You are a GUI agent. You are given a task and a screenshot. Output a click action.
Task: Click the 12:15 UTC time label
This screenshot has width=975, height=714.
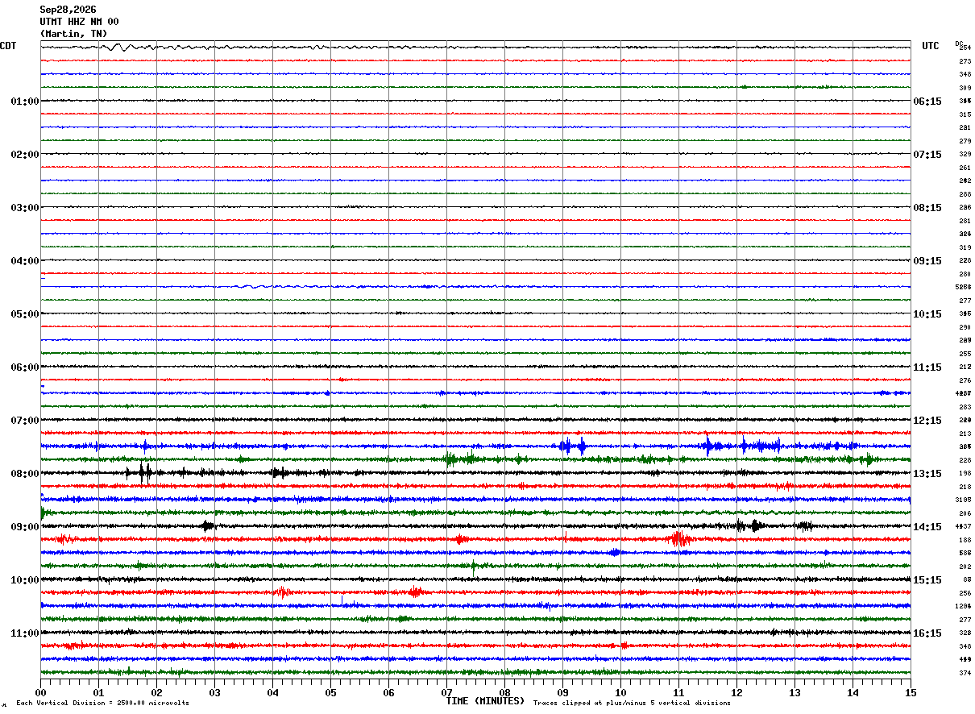(927, 421)
